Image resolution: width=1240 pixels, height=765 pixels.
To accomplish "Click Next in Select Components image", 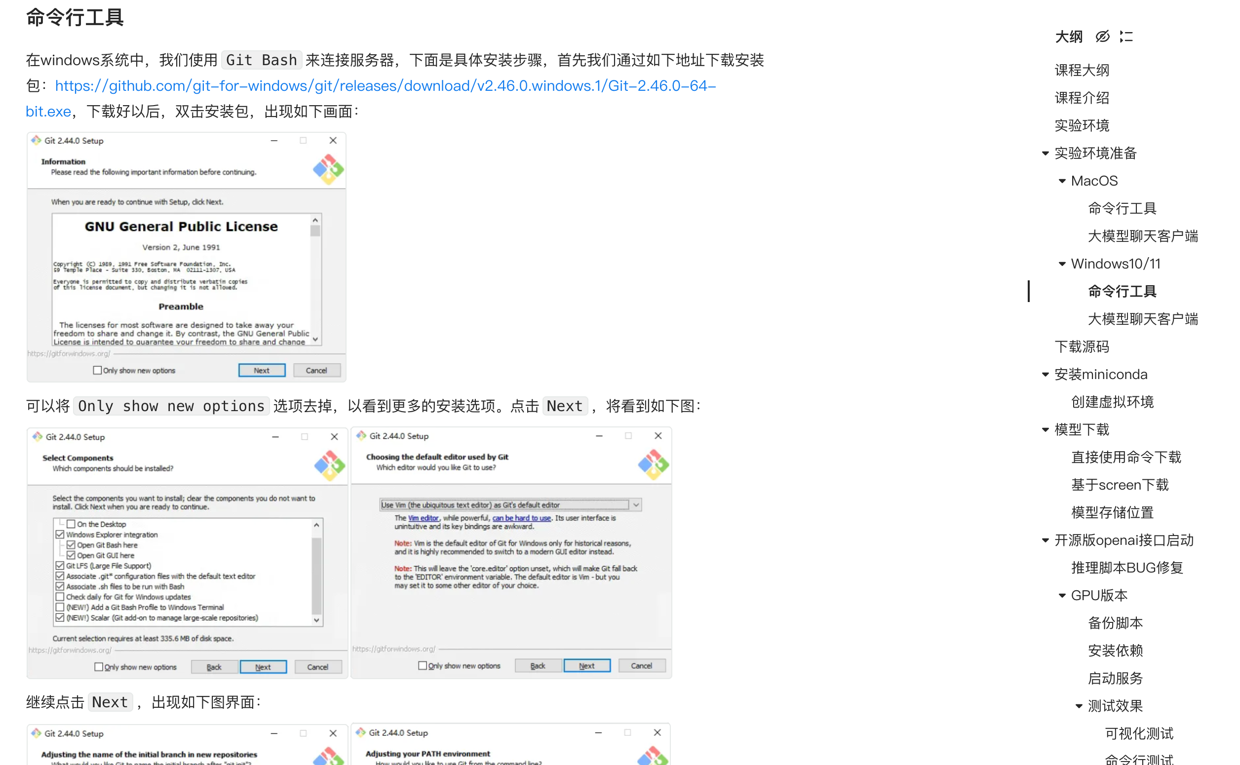I will [x=263, y=667].
